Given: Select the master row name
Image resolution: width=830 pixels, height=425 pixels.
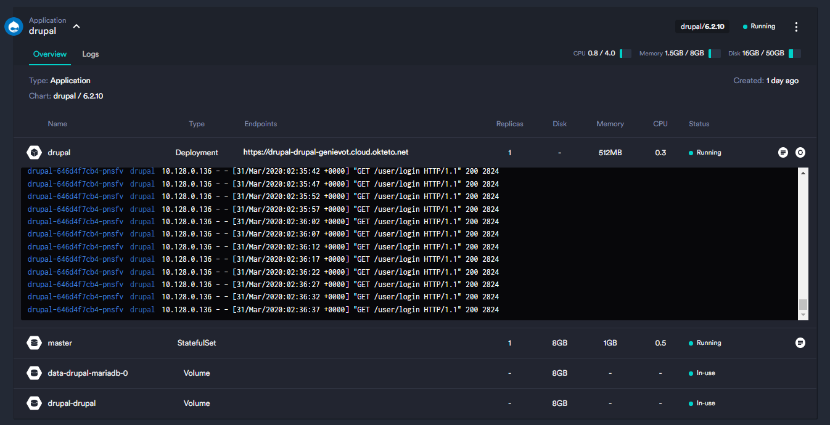Looking at the screenshot, I should [x=60, y=342].
